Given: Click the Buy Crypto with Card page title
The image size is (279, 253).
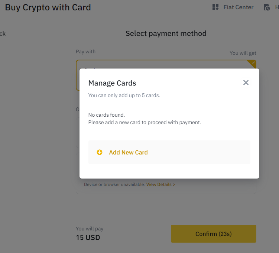Looking at the screenshot, I should pyautogui.click(x=48, y=7).
